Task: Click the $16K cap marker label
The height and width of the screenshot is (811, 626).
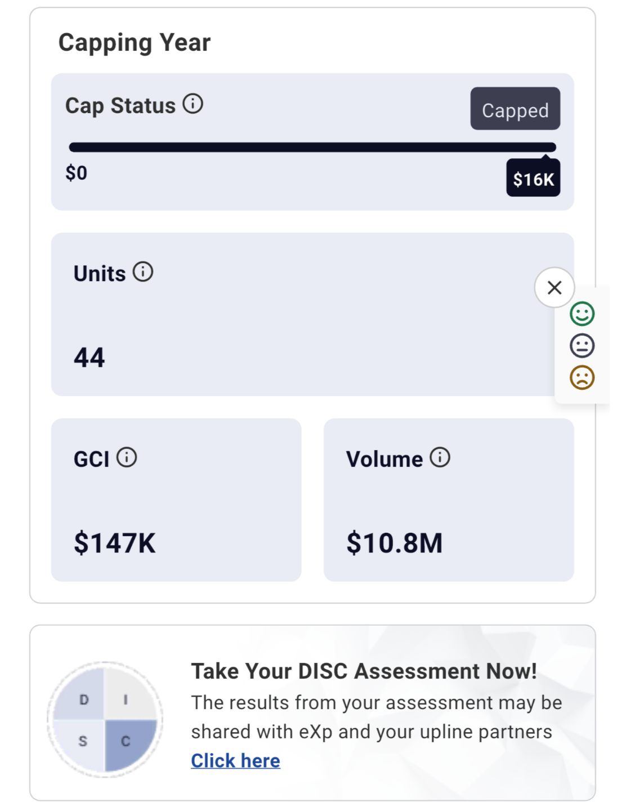Action: click(x=533, y=179)
